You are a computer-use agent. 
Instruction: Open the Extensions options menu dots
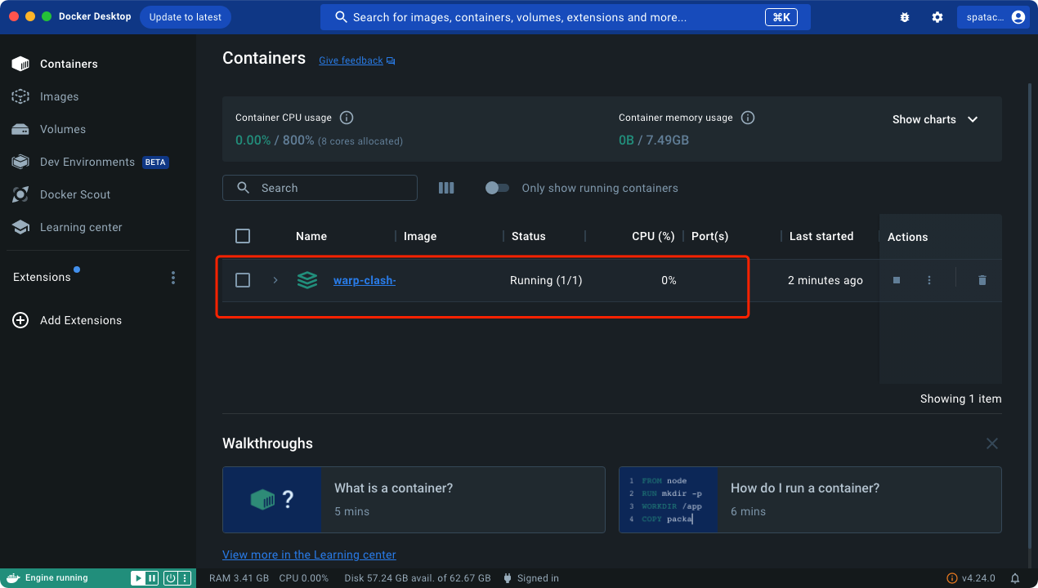(173, 278)
